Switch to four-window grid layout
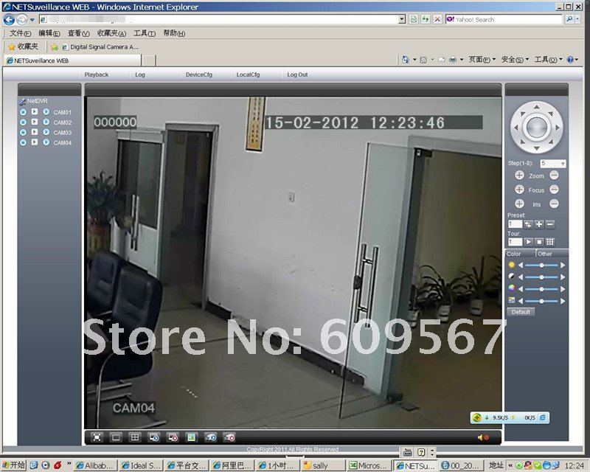Image resolution: width=590 pixels, height=472 pixels. click(135, 437)
